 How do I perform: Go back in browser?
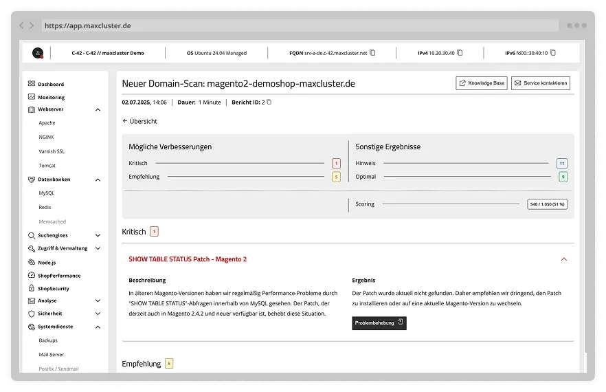click(x=22, y=25)
